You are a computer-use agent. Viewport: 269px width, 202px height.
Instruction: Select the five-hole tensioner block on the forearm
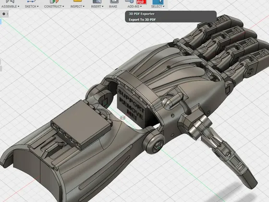pos(81,125)
